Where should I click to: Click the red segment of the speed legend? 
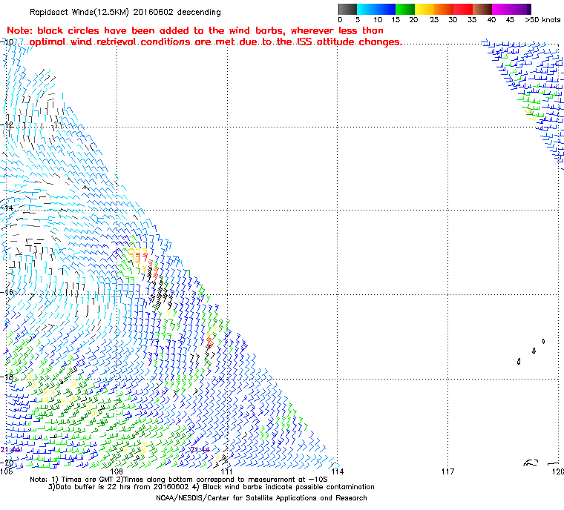tap(463, 9)
